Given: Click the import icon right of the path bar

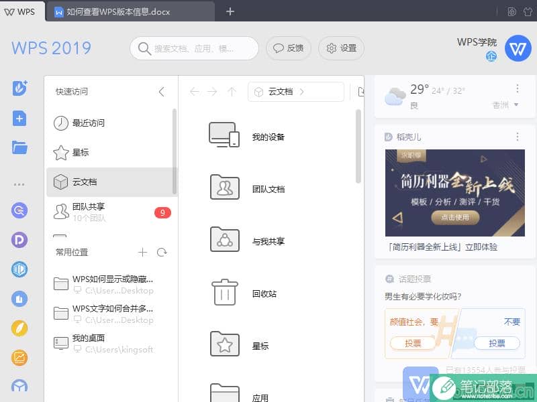Looking at the screenshot, I should (360, 92).
